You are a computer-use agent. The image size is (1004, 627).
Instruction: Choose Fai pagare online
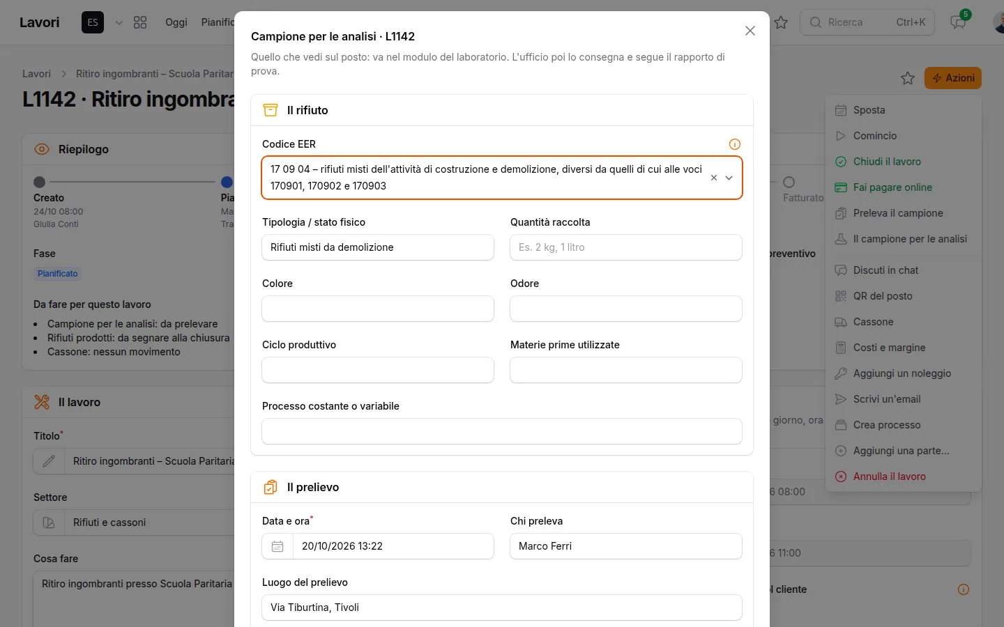coord(904,187)
